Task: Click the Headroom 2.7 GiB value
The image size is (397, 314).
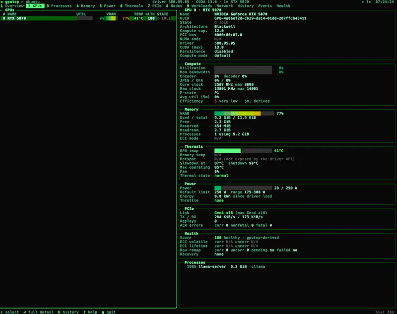Action: 222,130
